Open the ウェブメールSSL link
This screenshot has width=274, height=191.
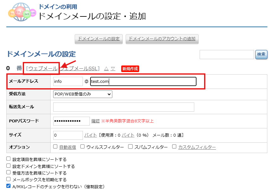tap(80, 69)
